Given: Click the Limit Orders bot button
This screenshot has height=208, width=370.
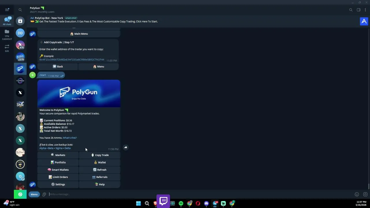Looking at the screenshot, I should tap(58, 177).
